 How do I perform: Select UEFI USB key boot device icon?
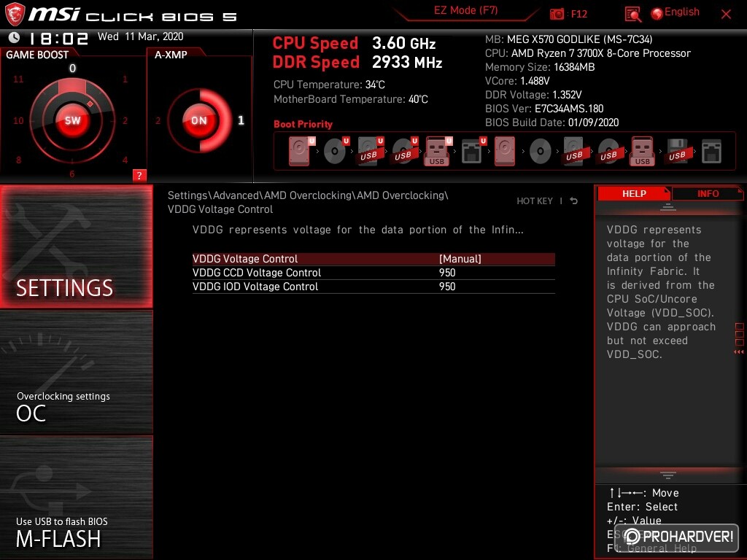pos(438,151)
